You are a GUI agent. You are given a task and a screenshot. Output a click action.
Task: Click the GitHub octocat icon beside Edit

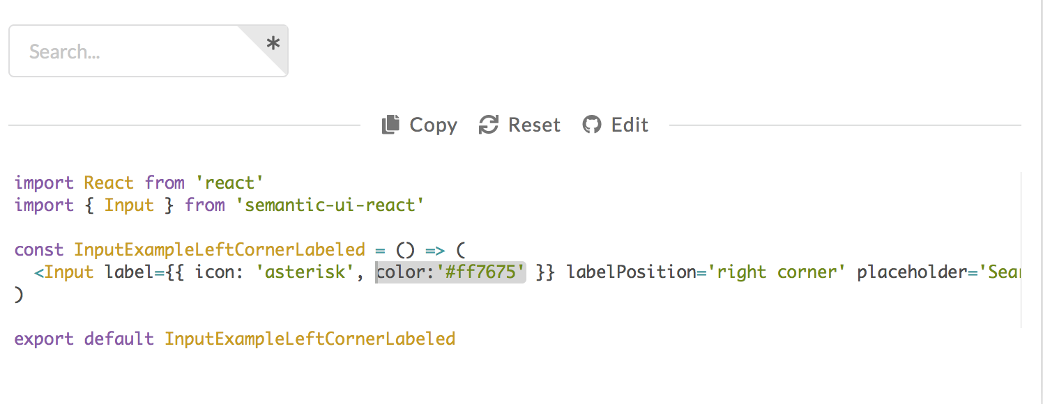coord(591,123)
